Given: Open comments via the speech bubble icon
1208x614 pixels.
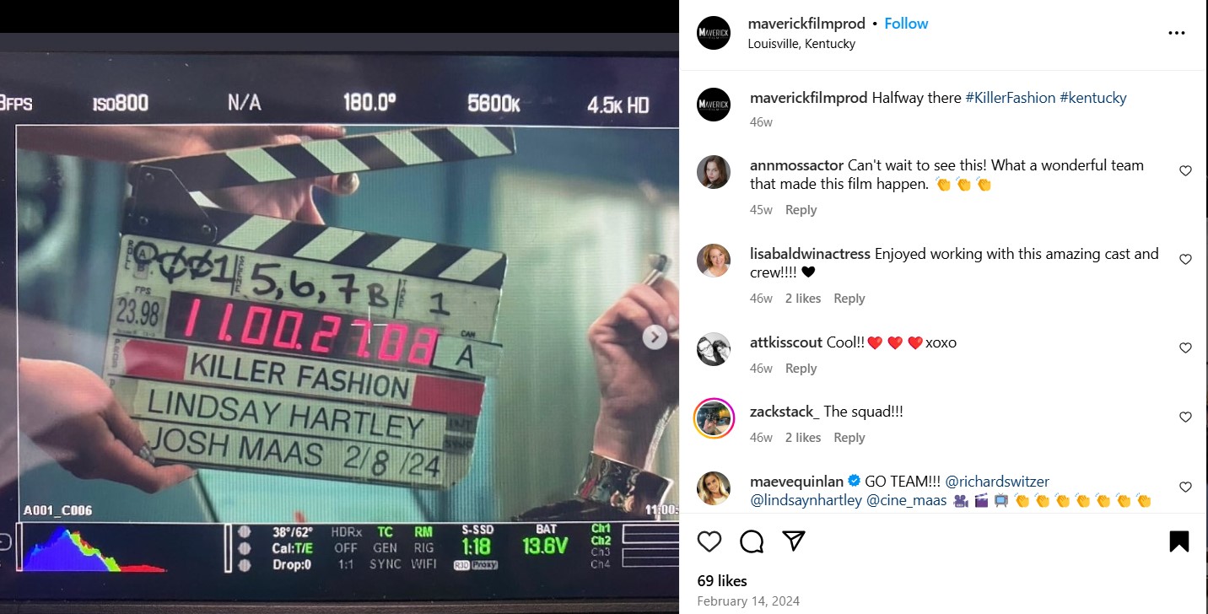Looking at the screenshot, I should click(751, 541).
